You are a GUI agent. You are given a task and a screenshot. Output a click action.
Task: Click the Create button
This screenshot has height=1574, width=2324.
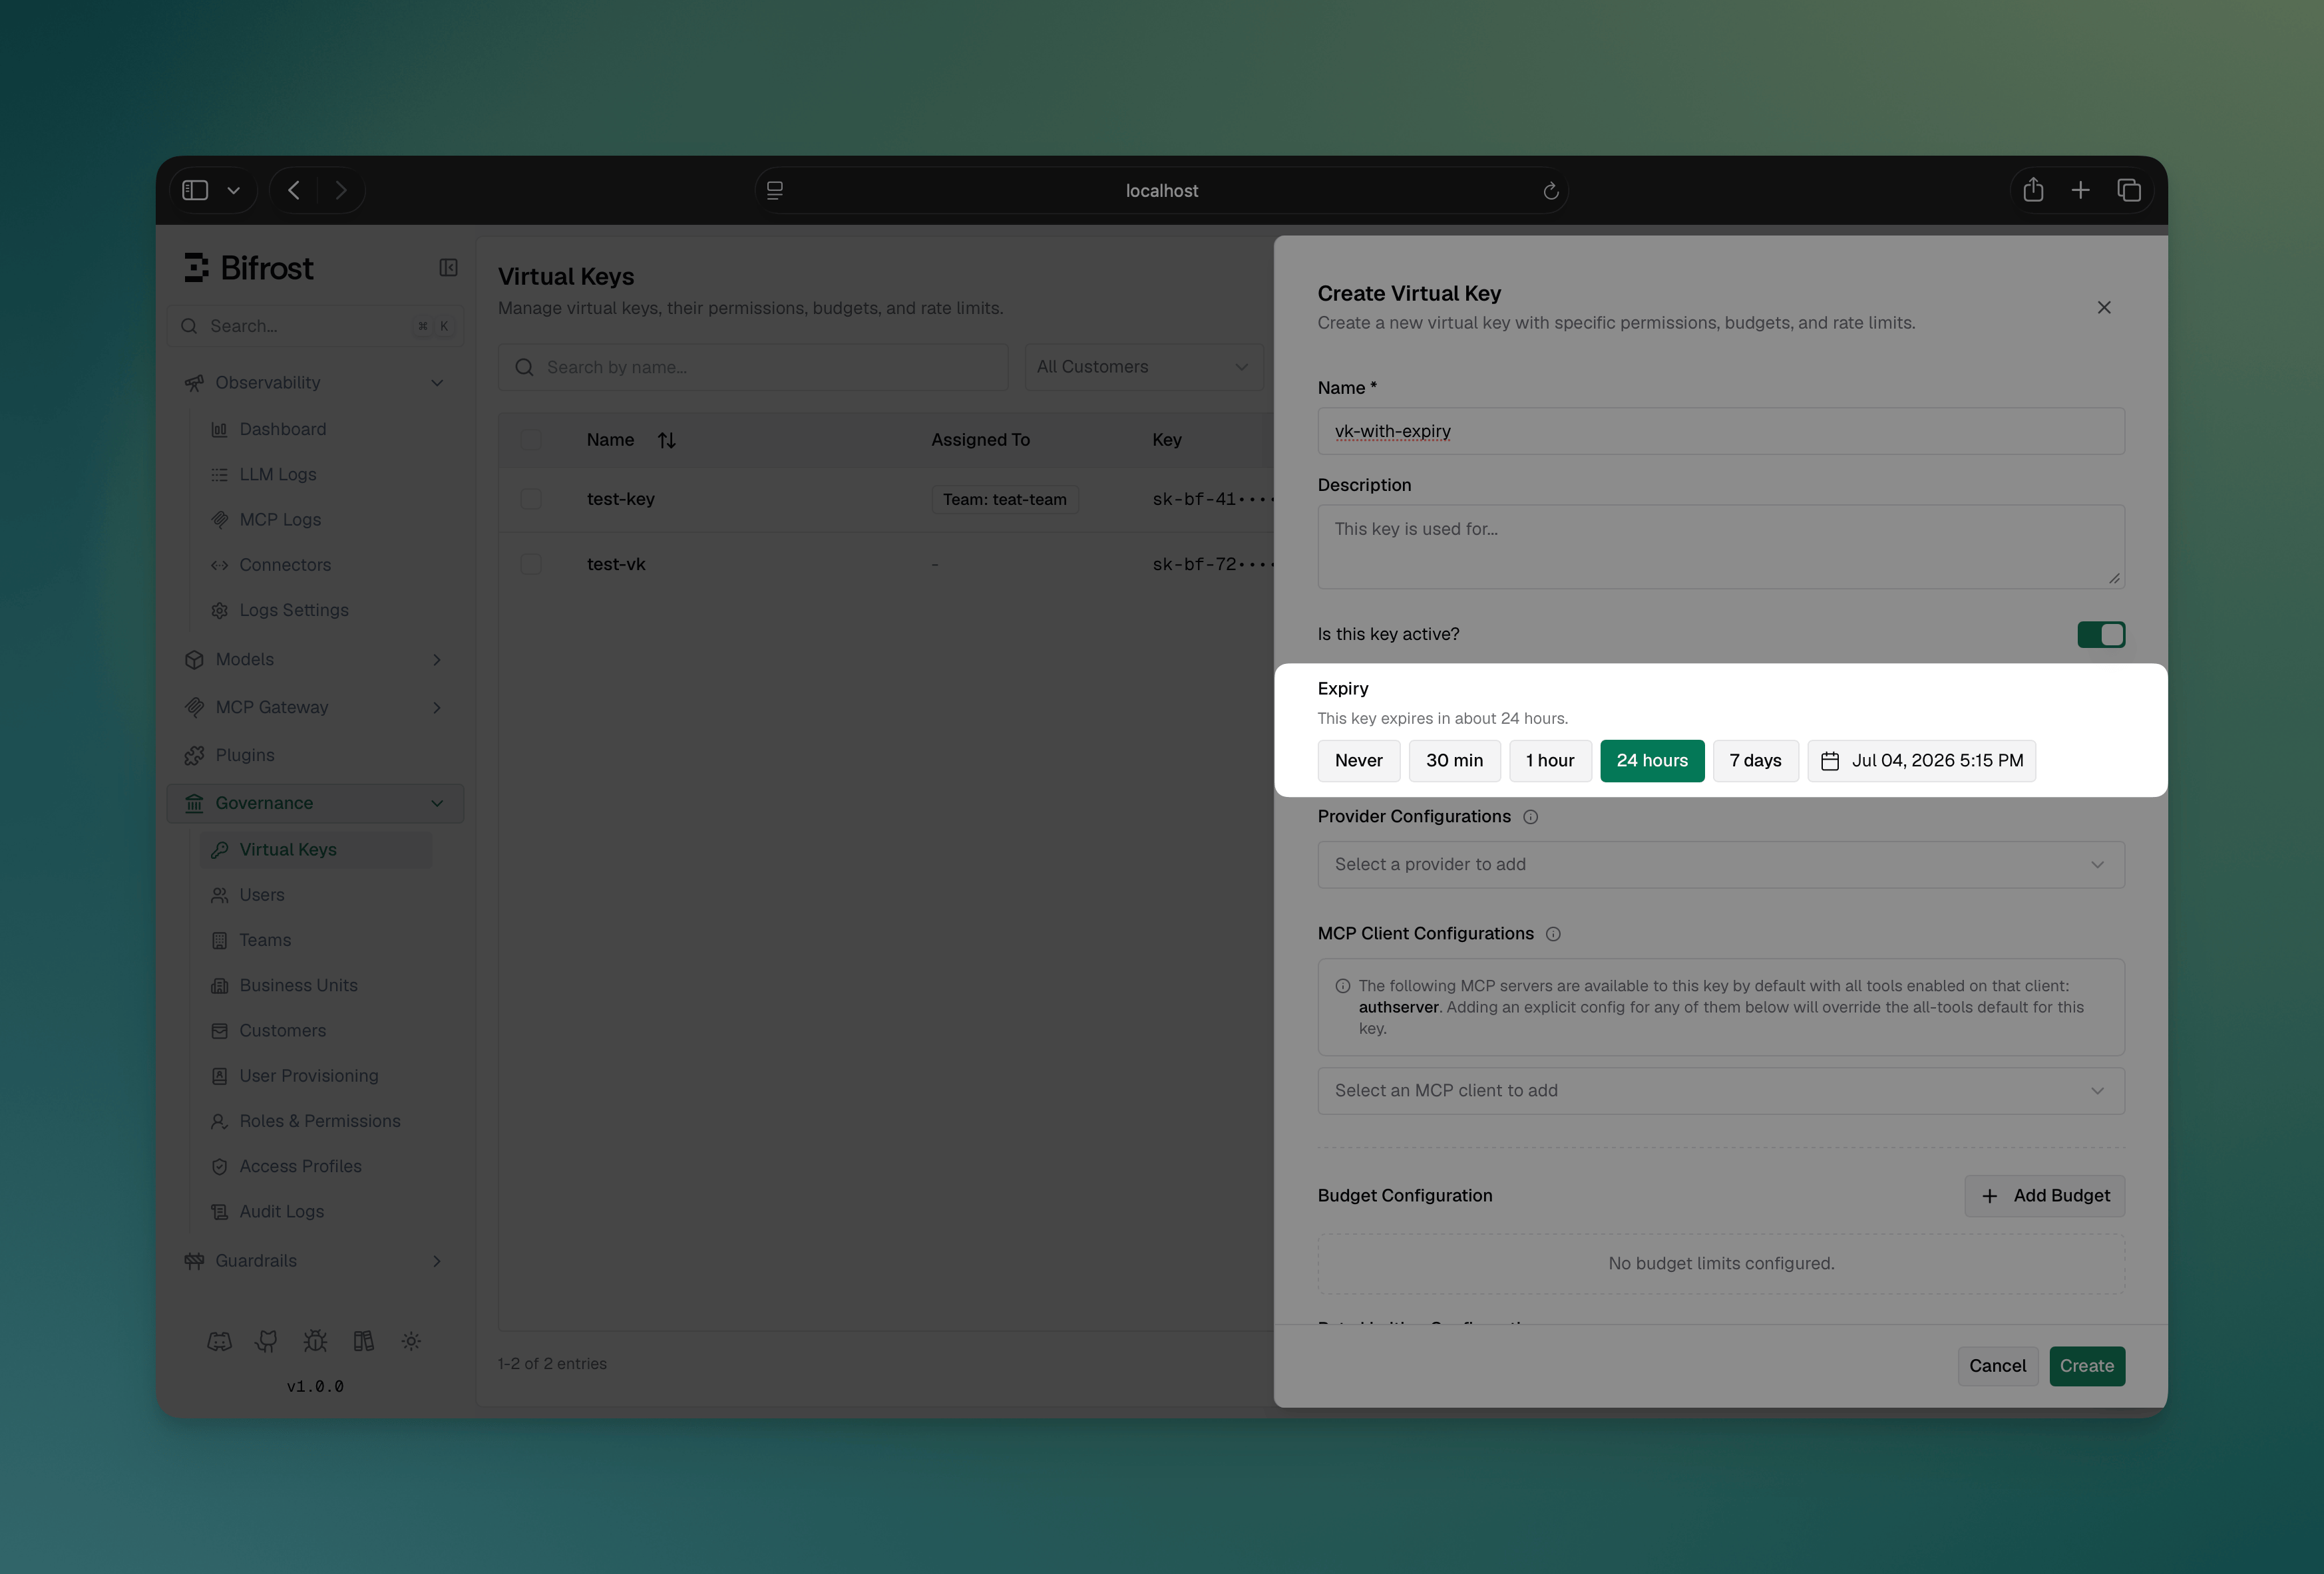coord(2087,1366)
